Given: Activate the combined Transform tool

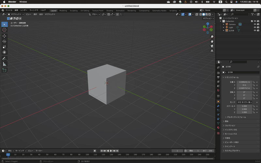Looking at the screenshot, I should [5, 52].
